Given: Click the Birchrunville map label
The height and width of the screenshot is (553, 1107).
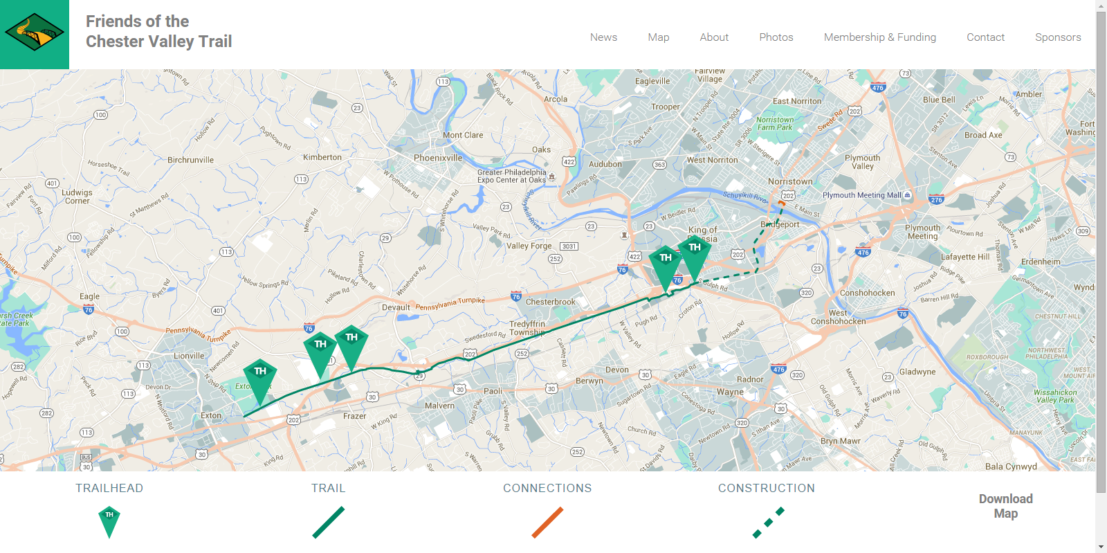Looking at the screenshot, I should click(x=191, y=160).
